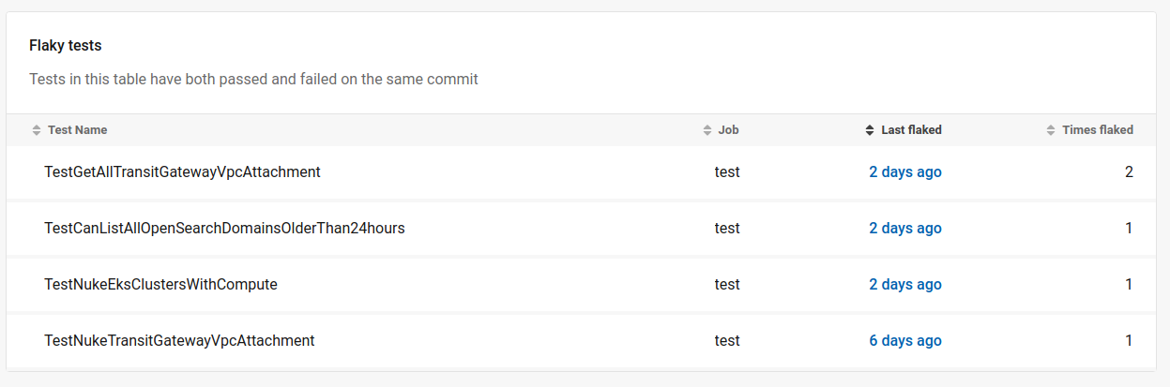This screenshot has width=1170, height=387.
Task: Select the TestGetAllTransitGatewayVpcAttachment test name
Action: [182, 172]
